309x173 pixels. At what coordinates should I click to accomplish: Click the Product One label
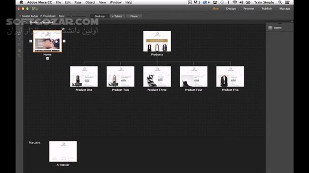[x=84, y=90]
